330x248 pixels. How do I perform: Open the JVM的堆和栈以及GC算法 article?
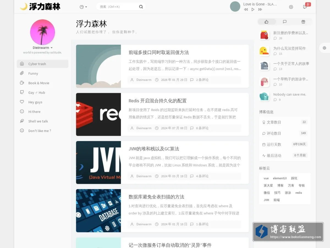pyautogui.click(x=154, y=149)
